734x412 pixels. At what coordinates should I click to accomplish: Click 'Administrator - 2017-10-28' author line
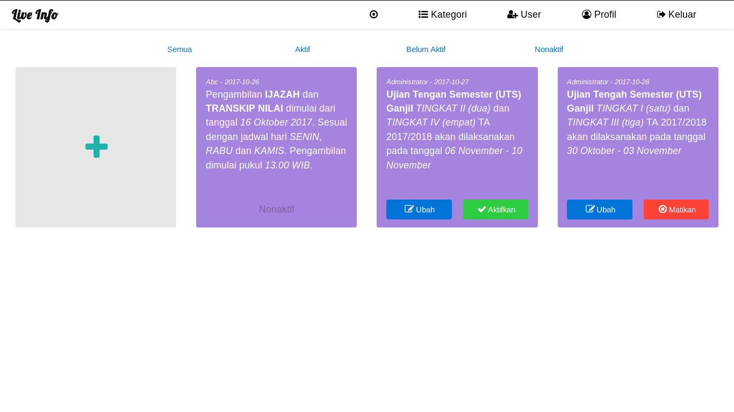(608, 82)
